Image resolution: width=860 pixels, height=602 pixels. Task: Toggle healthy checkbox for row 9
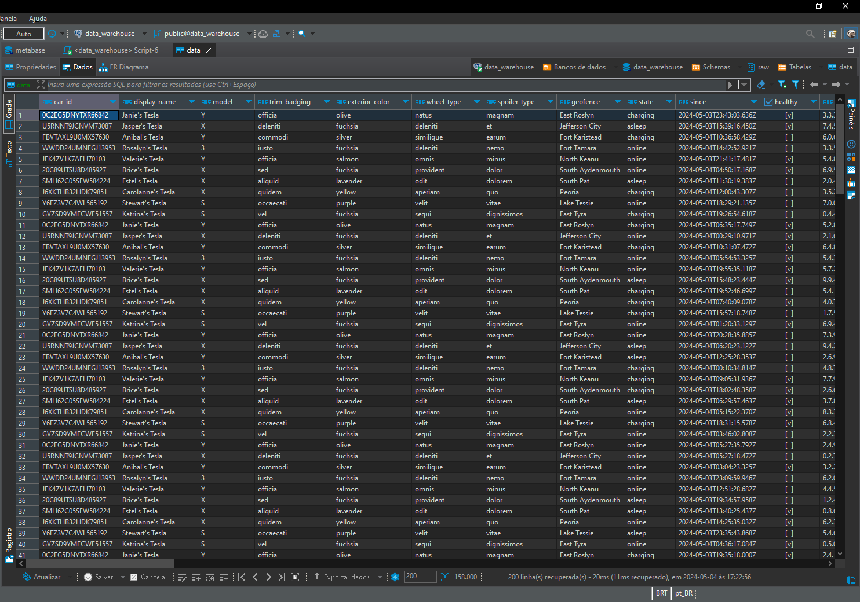(789, 203)
